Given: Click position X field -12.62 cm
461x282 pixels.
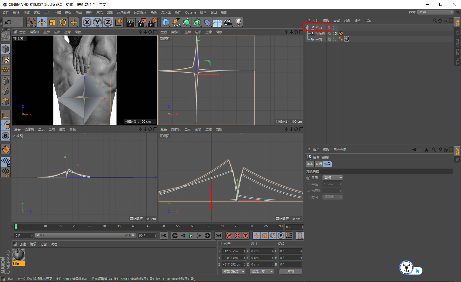Looking at the screenshot, I should (x=234, y=251).
